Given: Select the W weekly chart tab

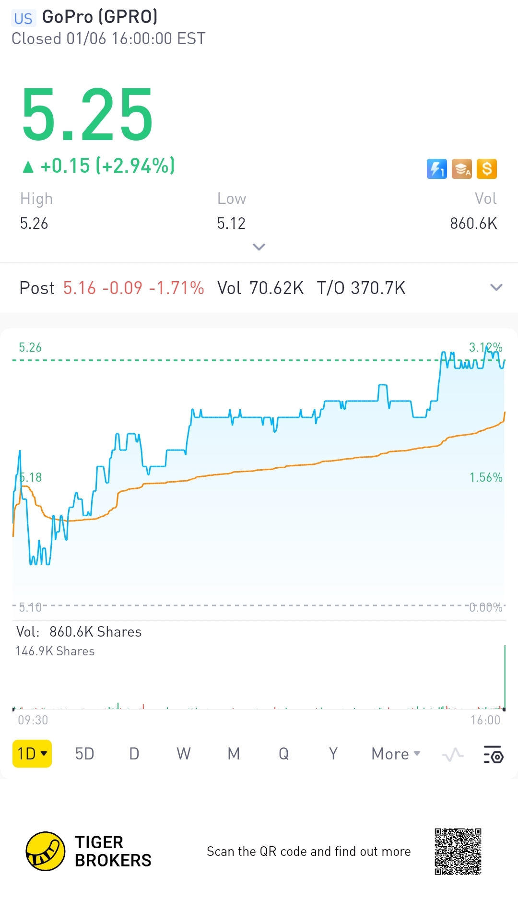Looking at the screenshot, I should (184, 754).
